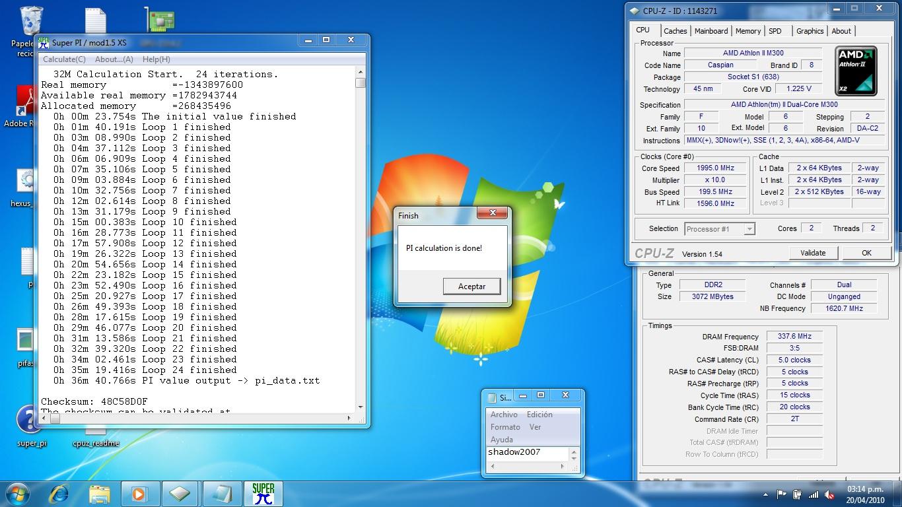The width and height of the screenshot is (902, 507).
Task: Select the CPU tab in CPU-Z
Action: coord(643,30)
